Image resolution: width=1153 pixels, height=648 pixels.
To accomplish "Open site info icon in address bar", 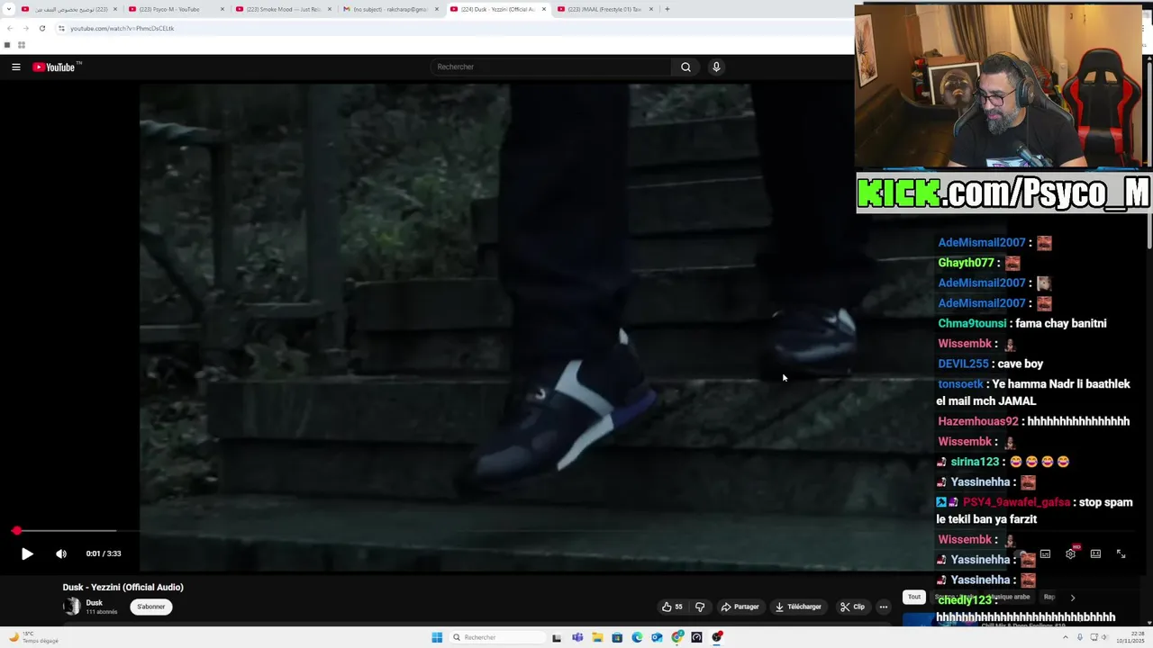I will 61,28.
